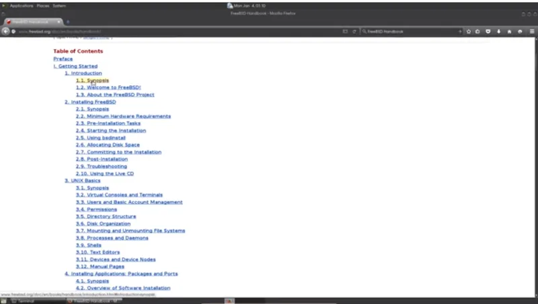This screenshot has height=304, width=538.
Task: Toggle reader view icon in address bar
Action: (x=345, y=32)
